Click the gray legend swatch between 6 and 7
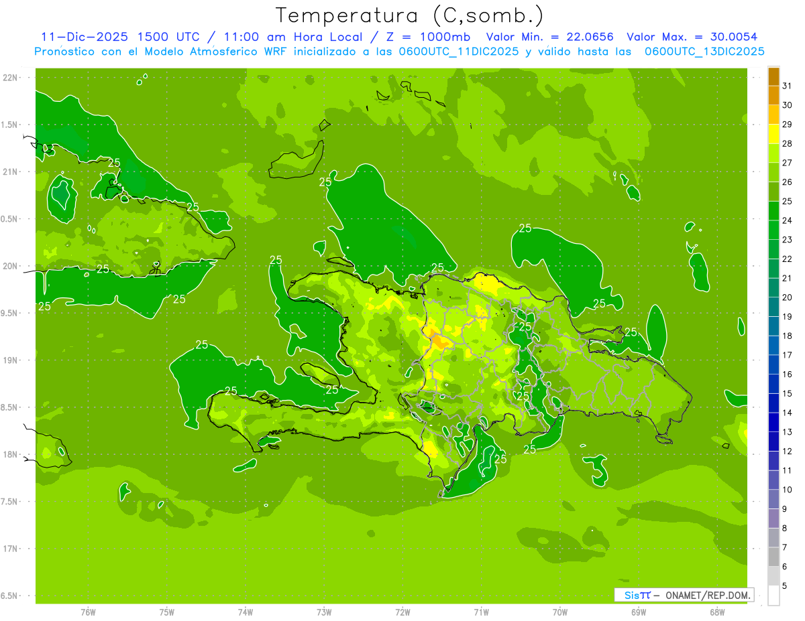Image resolution: width=805 pixels, height=621 pixels. (x=773, y=557)
